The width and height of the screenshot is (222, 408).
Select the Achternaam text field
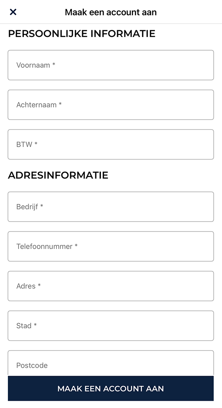[x=111, y=105]
